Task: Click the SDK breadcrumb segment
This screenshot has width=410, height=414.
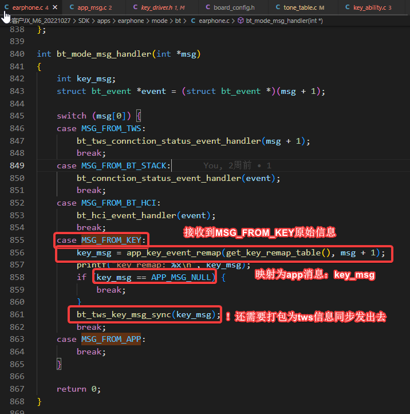Action: click(x=84, y=21)
